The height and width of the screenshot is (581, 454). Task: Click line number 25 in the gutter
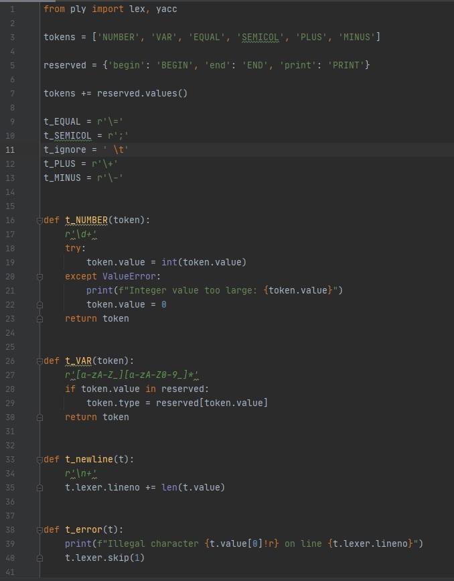coord(10,347)
